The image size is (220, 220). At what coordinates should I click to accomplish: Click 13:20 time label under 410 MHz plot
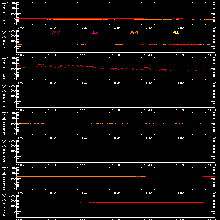pyautogui.click(x=84, y=55)
